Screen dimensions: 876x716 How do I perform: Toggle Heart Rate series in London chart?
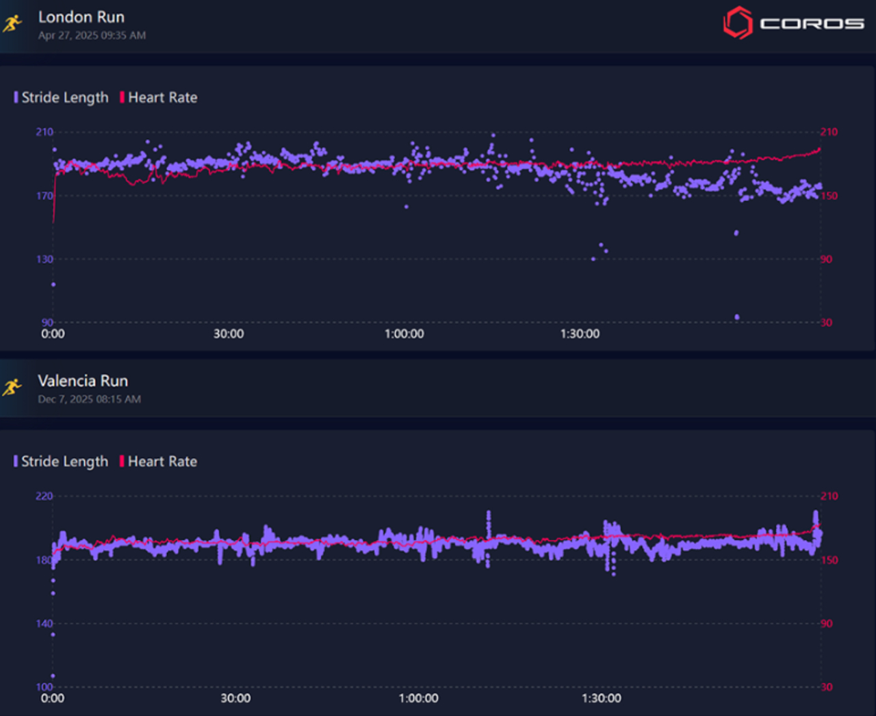(x=162, y=97)
